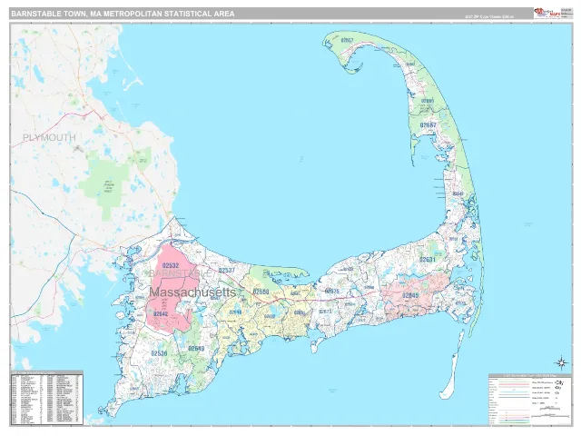Click the 'BARNSTABLE TOWN, MA METROPOLITAN STATISTICAL AREA' title
Image resolution: width=581 pixels, height=436 pixels.
(123, 14)
